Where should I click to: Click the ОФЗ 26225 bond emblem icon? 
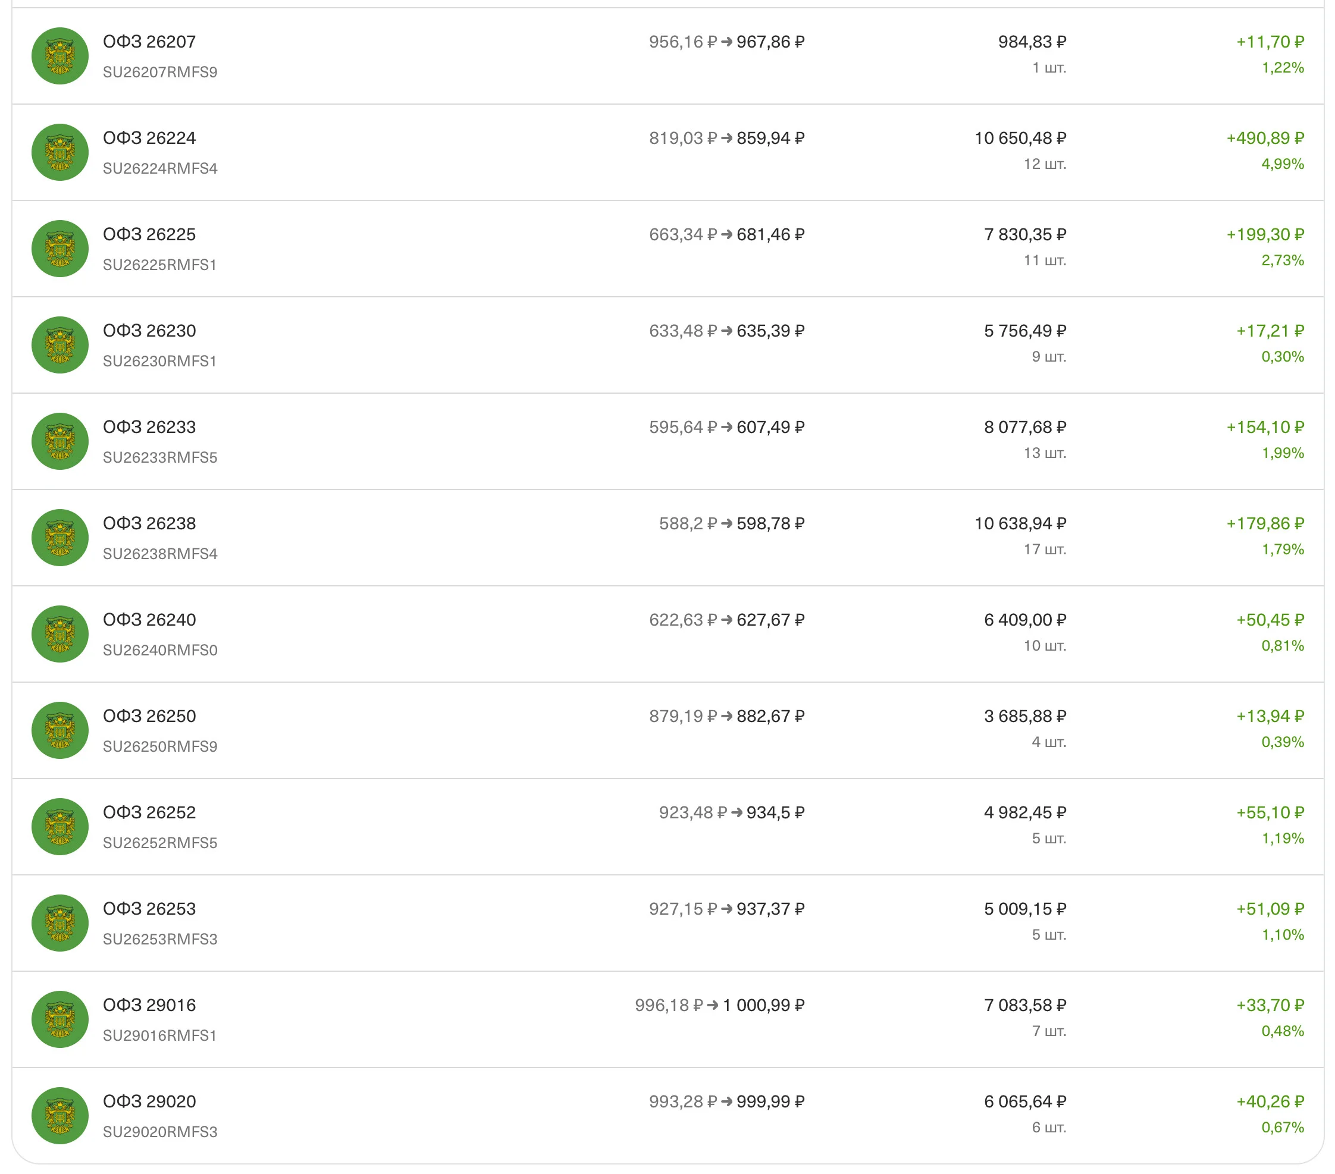60,249
